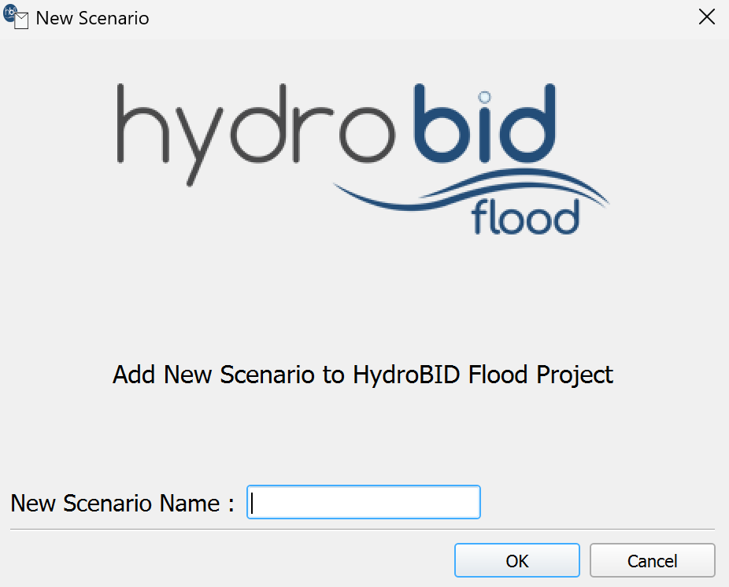Click the word "Project" in the heading
729x587 pixels.
coord(574,375)
